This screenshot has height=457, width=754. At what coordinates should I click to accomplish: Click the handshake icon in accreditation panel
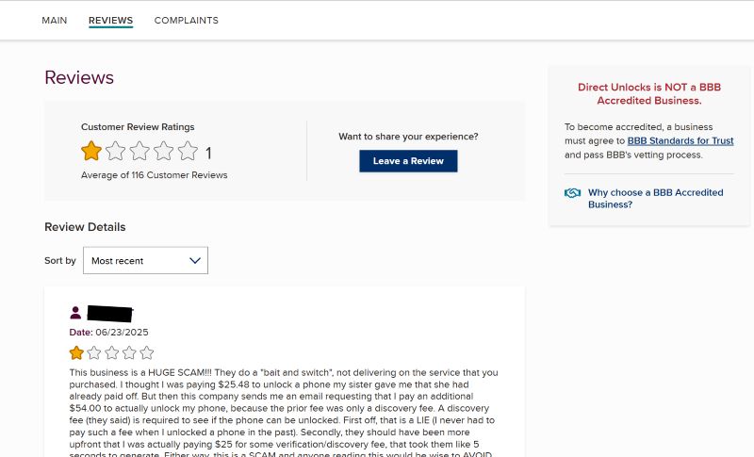573,193
